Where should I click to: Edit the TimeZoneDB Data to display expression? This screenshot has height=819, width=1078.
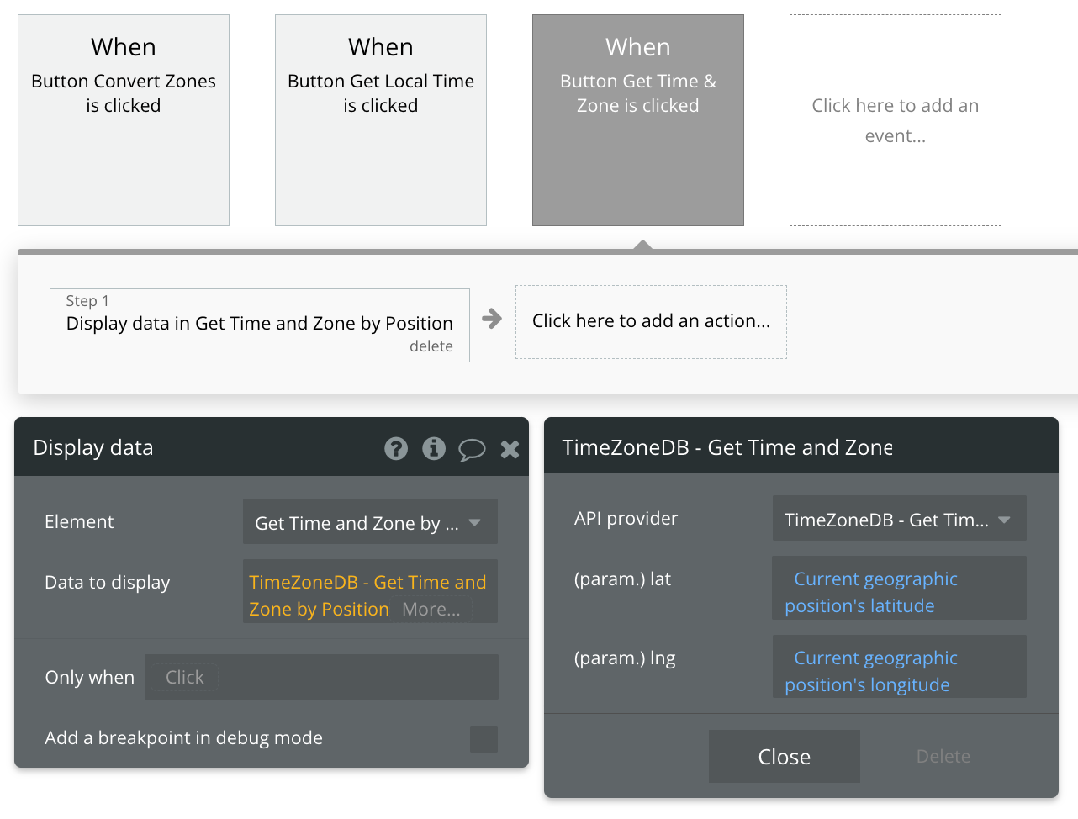pyautogui.click(x=367, y=594)
